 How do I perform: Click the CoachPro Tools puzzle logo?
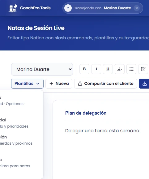pos(13,8)
